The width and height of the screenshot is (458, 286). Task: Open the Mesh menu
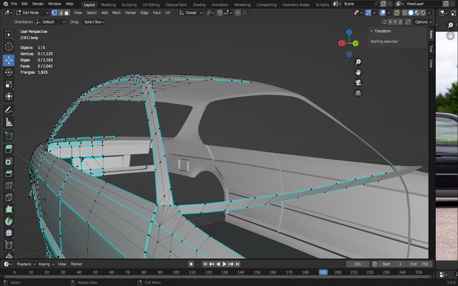(x=116, y=13)
